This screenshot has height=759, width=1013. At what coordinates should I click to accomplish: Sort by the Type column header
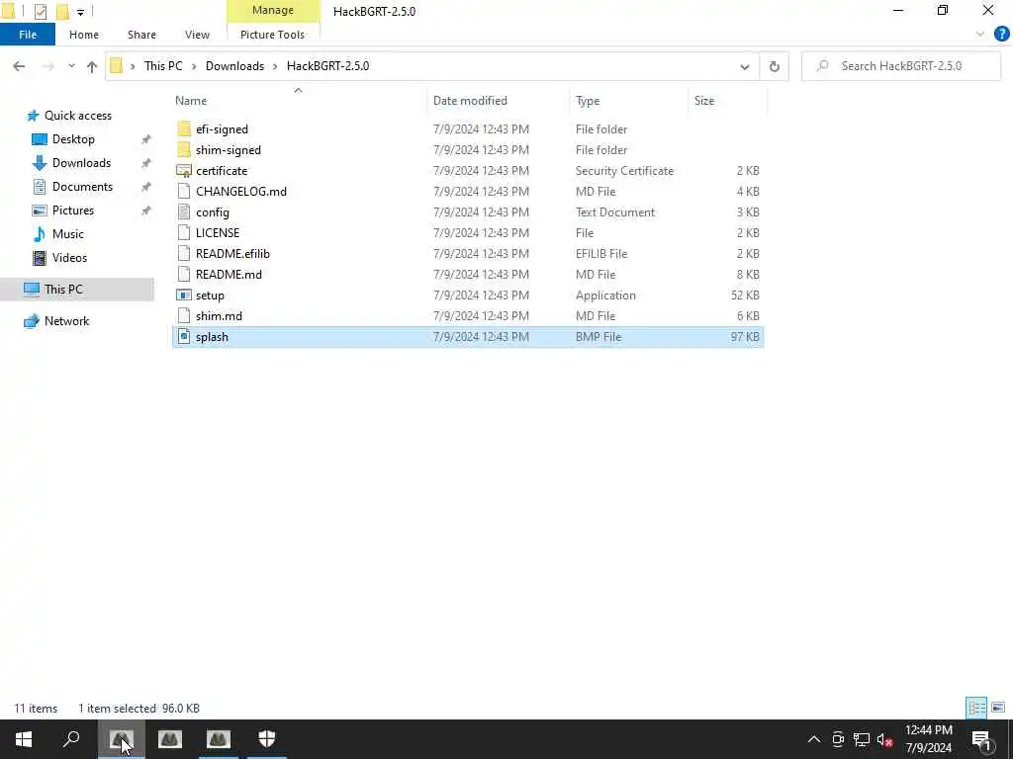coord(588,101)
